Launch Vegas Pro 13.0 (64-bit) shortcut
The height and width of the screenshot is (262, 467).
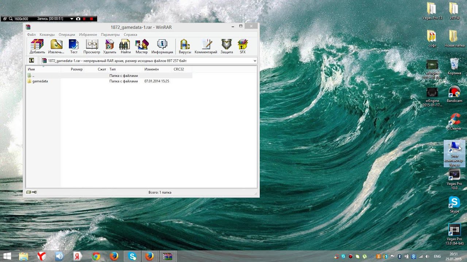pyautogui.click(x=454, y=234)
